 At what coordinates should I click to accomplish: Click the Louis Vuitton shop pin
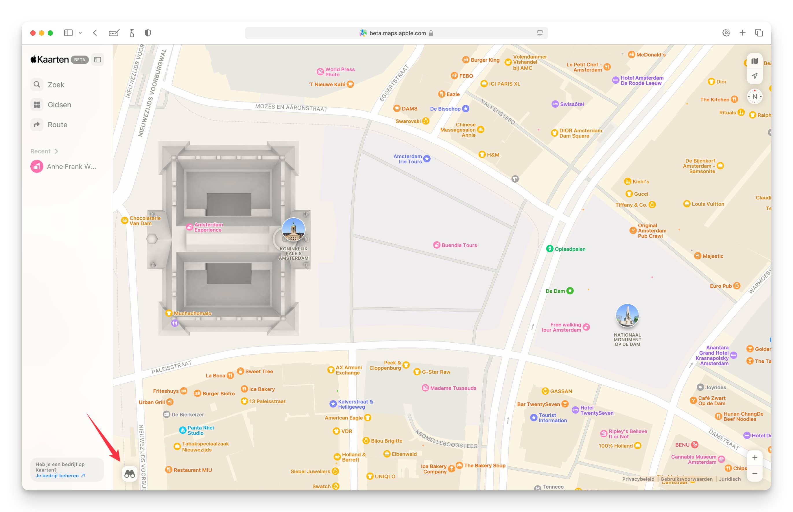(687, 204)
